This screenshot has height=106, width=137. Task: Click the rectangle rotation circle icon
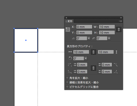click(x=70, y=58)
